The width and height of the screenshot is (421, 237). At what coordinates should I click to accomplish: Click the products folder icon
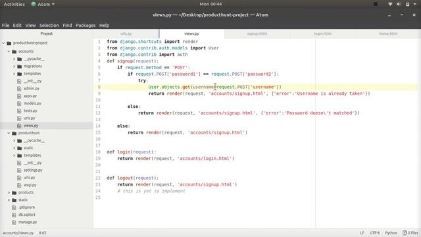coord(14,193)
